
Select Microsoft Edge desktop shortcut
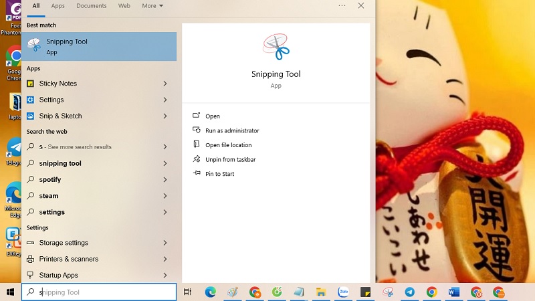[13, 200]
